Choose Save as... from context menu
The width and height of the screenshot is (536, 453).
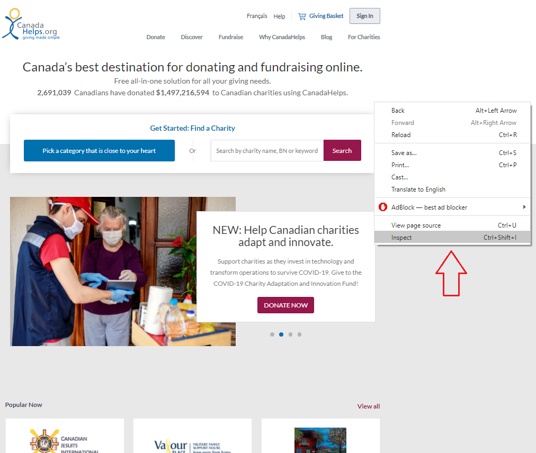pyautogui.click(x=452, y=153)
